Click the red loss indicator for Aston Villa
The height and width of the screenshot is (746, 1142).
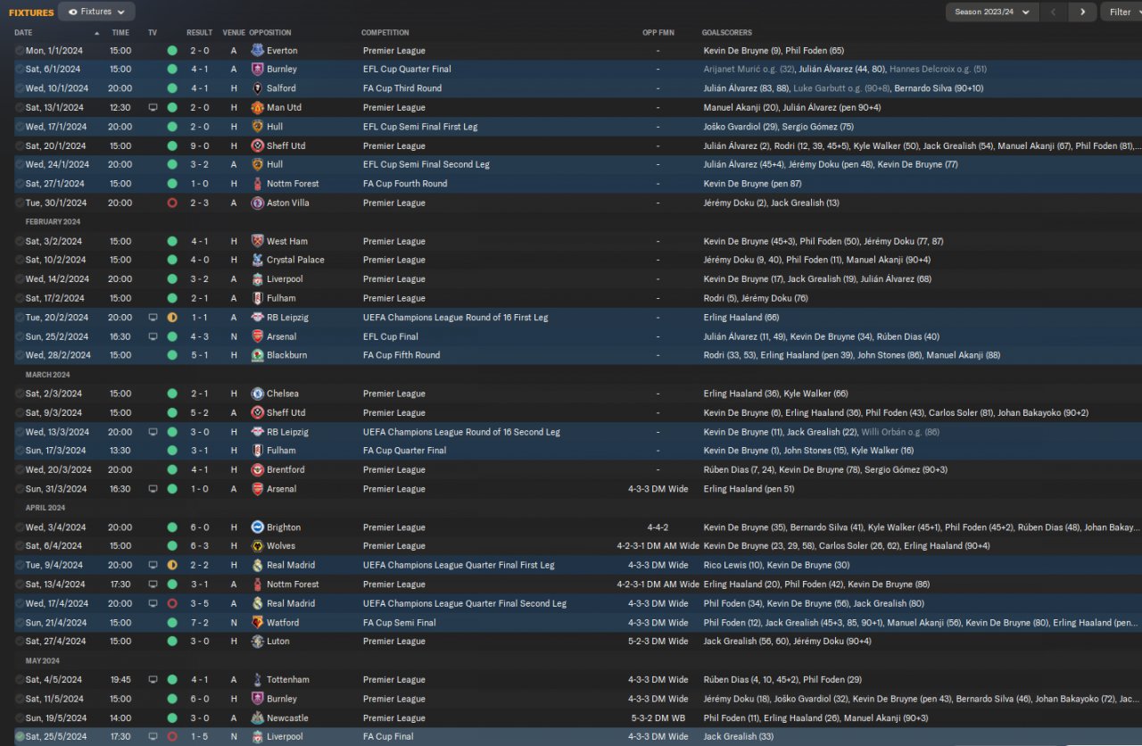coord(172,203)
